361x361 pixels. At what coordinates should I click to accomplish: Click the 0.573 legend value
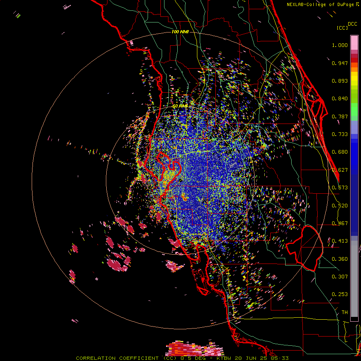tap(340, 188)
